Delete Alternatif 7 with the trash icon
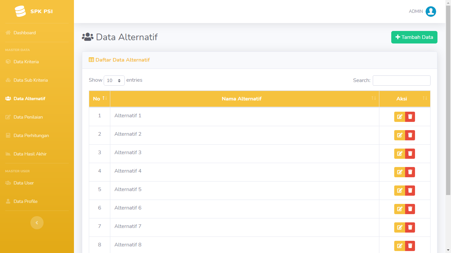 [x=410, y=227]
